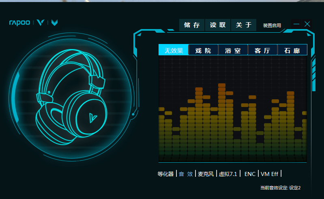Open the 虚拟7.1 virtual surround section
The height and width of the screenshot is (199, 324).
coord(228,174)
